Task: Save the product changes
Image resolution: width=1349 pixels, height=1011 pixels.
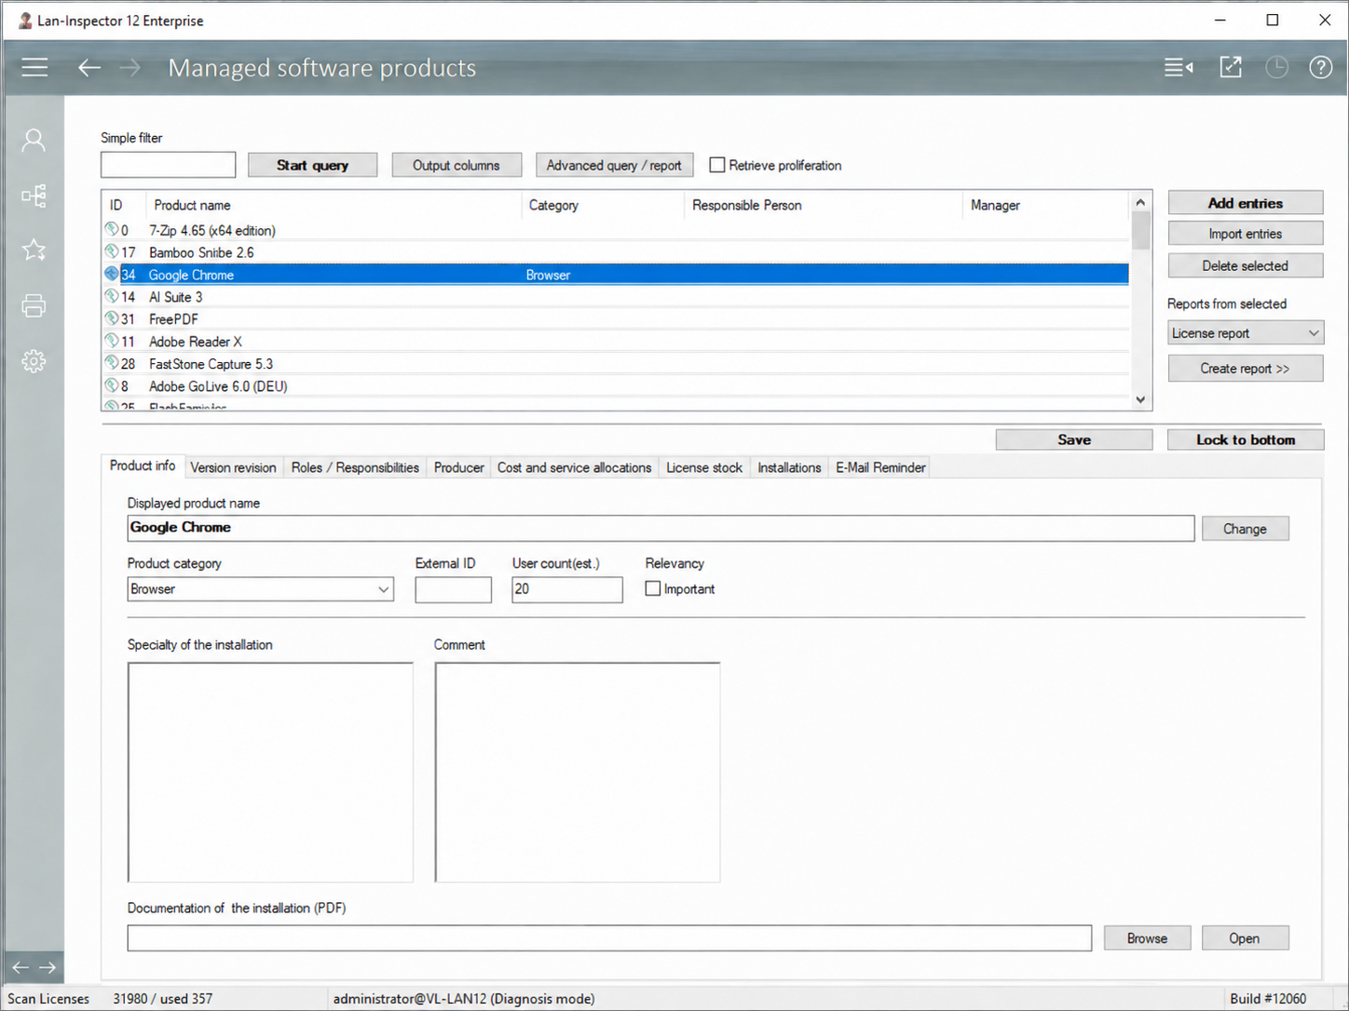Action: (x=1074, y=439)
